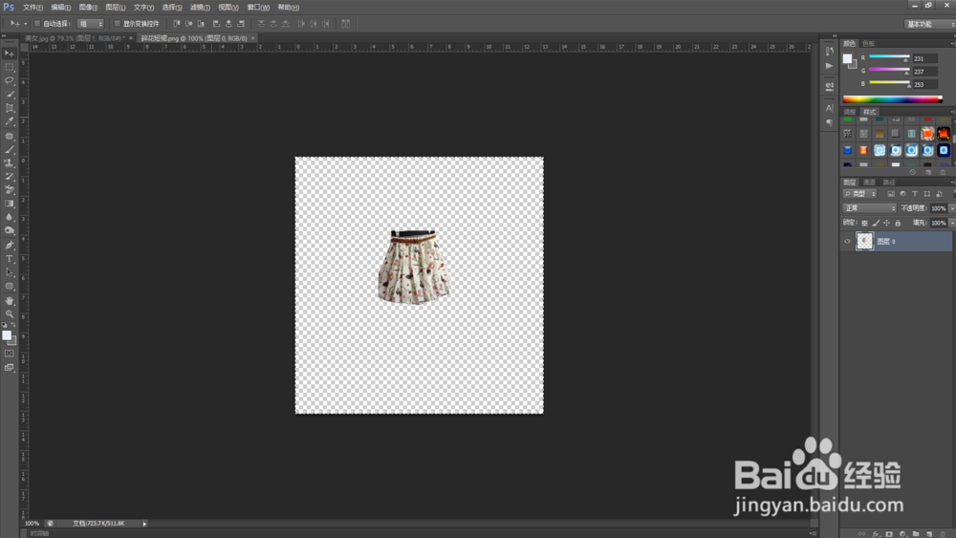Switch to the 色板 Swatches tab
Screen dimensions: 956x538
point(868,43)
